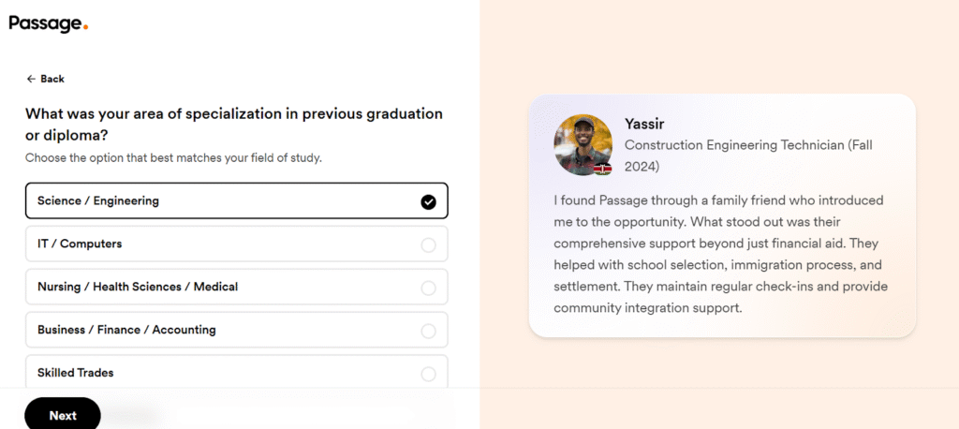The image size is (959, 429).
Task: Click the Passage logo
Action: click(49, 23)
